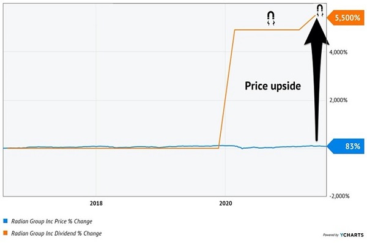Click the orange legend square for Dividend % Change
367x243 pixels.
point(6,233)
